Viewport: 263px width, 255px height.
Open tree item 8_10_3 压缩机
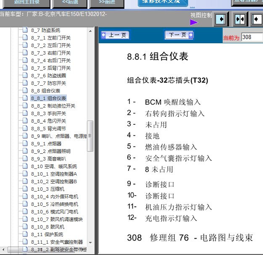47,189
